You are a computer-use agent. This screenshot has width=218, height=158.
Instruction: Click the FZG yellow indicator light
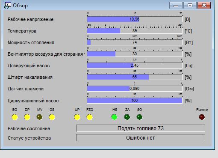point(90,117)
